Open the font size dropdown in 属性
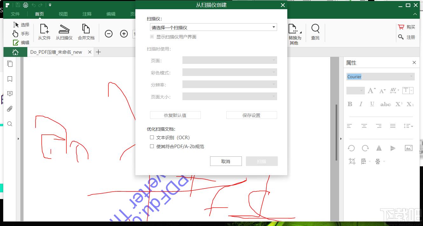 pos(355,91)
